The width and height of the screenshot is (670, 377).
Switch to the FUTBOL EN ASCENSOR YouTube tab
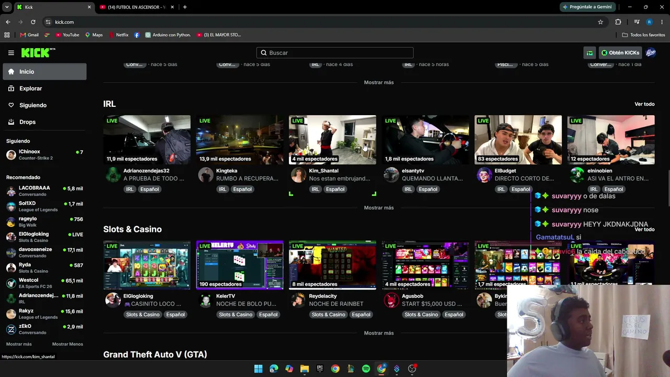pos(137,7)
